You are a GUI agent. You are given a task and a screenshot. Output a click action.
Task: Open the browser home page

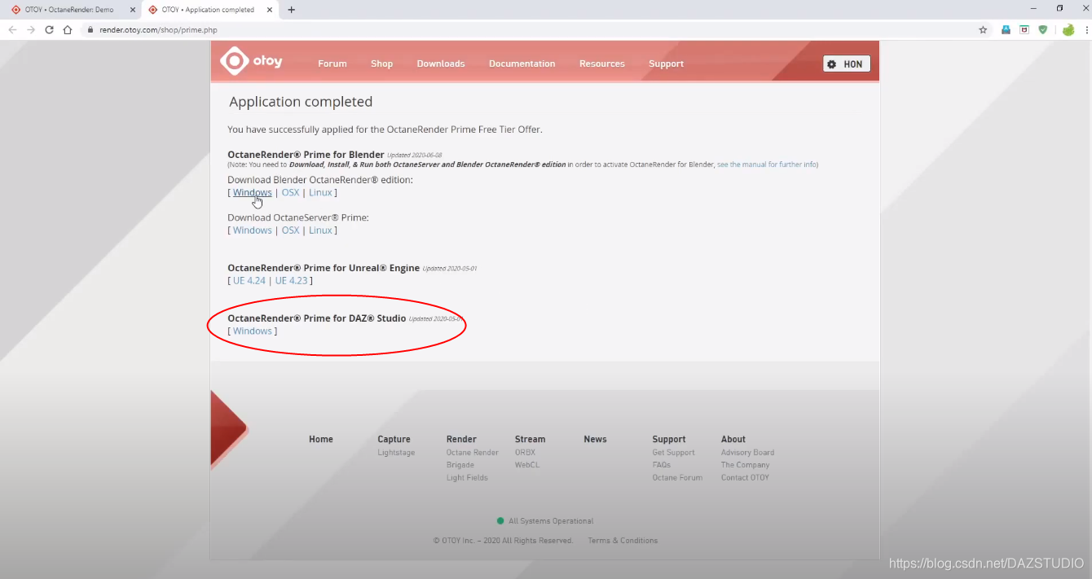click(x=68, y=29)
